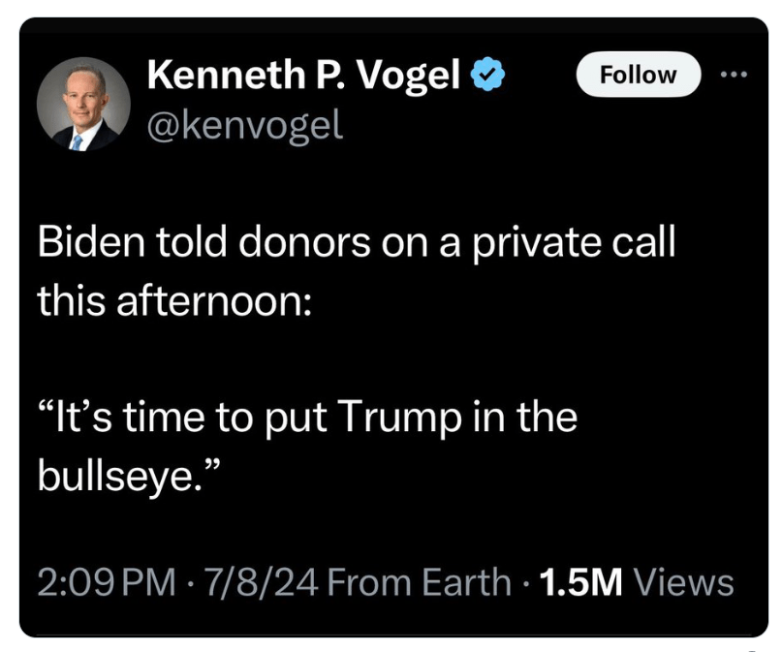Image resolution: width=782 pixels, height=652 pixels.
Task: Click the line "Biden told donors on a private call"
Action: click(x=356, y=242)
